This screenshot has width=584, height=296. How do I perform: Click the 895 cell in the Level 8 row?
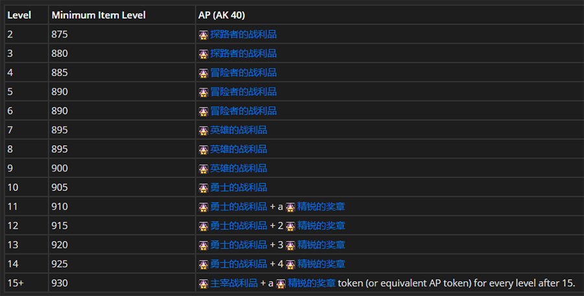(x=122, y=149)
